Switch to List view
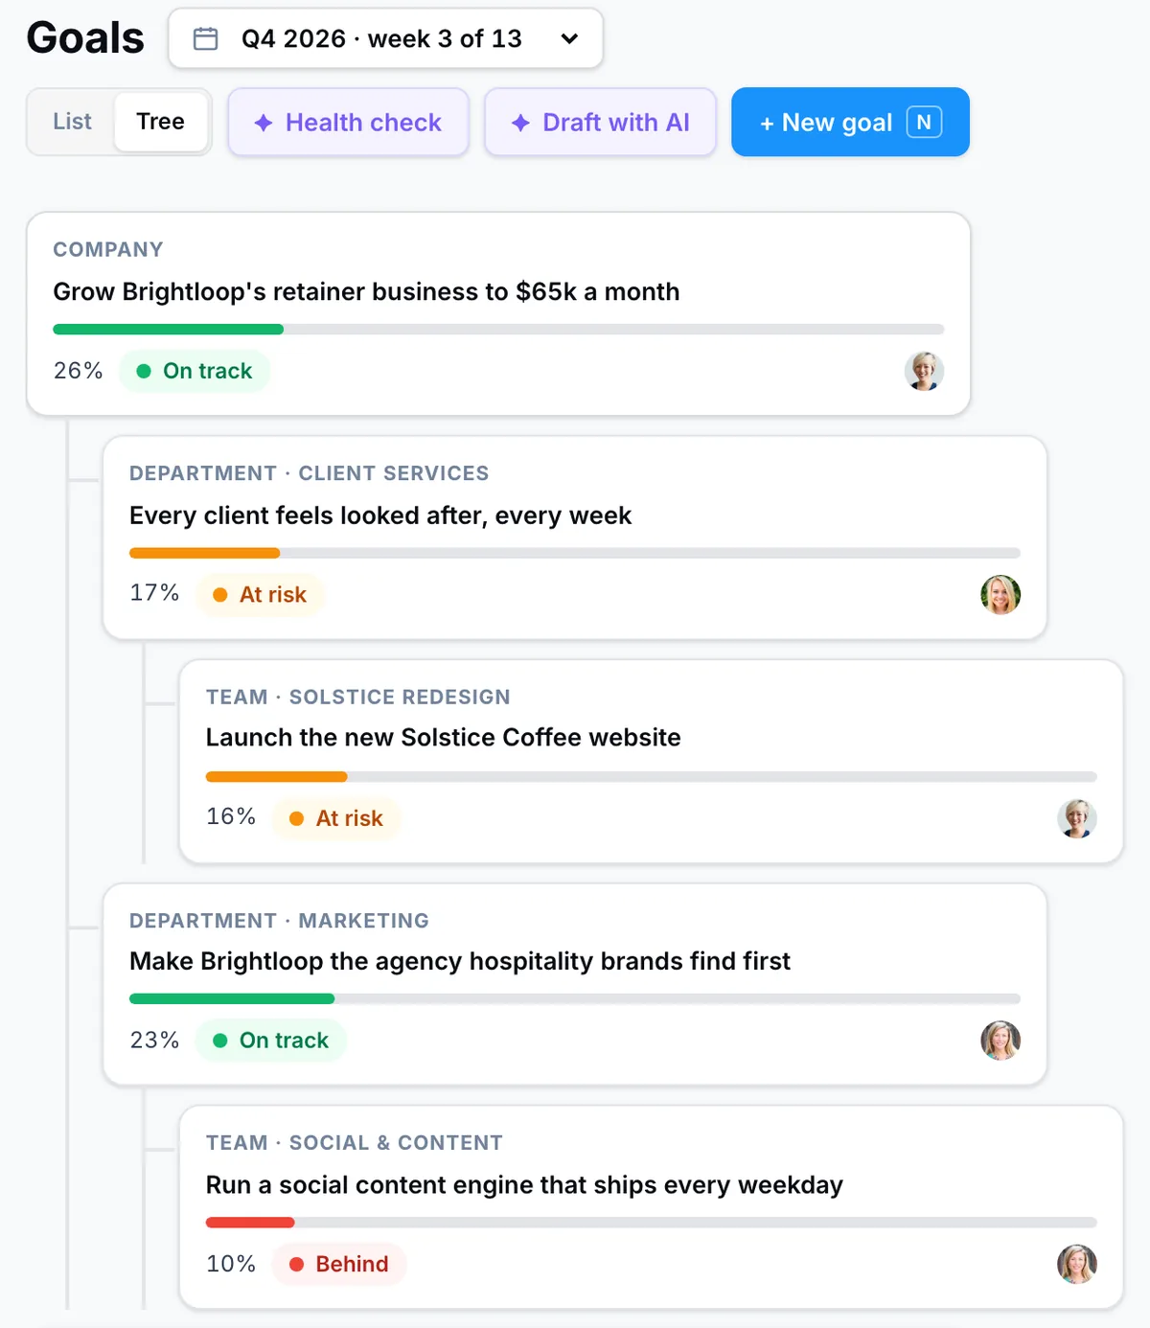The width and height of the screenshot is (1150, 1328). (x=72, y=122)
